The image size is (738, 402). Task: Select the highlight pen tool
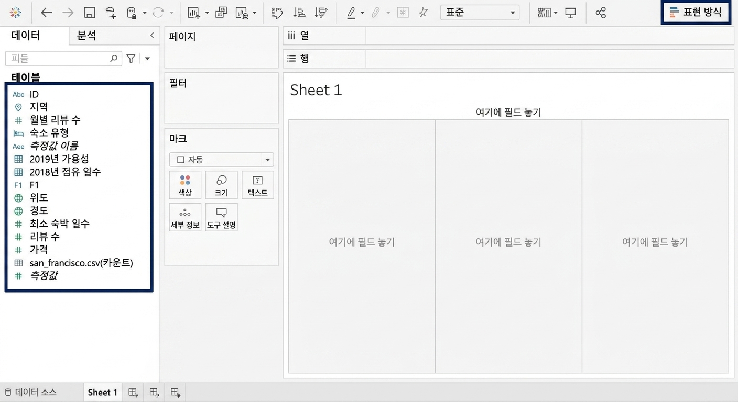tap(351, 13)
